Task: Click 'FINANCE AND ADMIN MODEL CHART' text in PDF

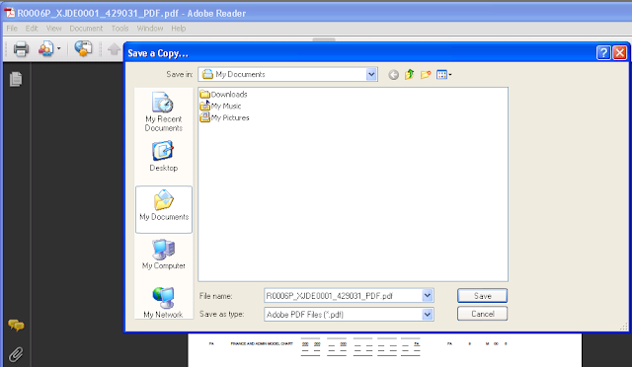Action: pos(261,343)
